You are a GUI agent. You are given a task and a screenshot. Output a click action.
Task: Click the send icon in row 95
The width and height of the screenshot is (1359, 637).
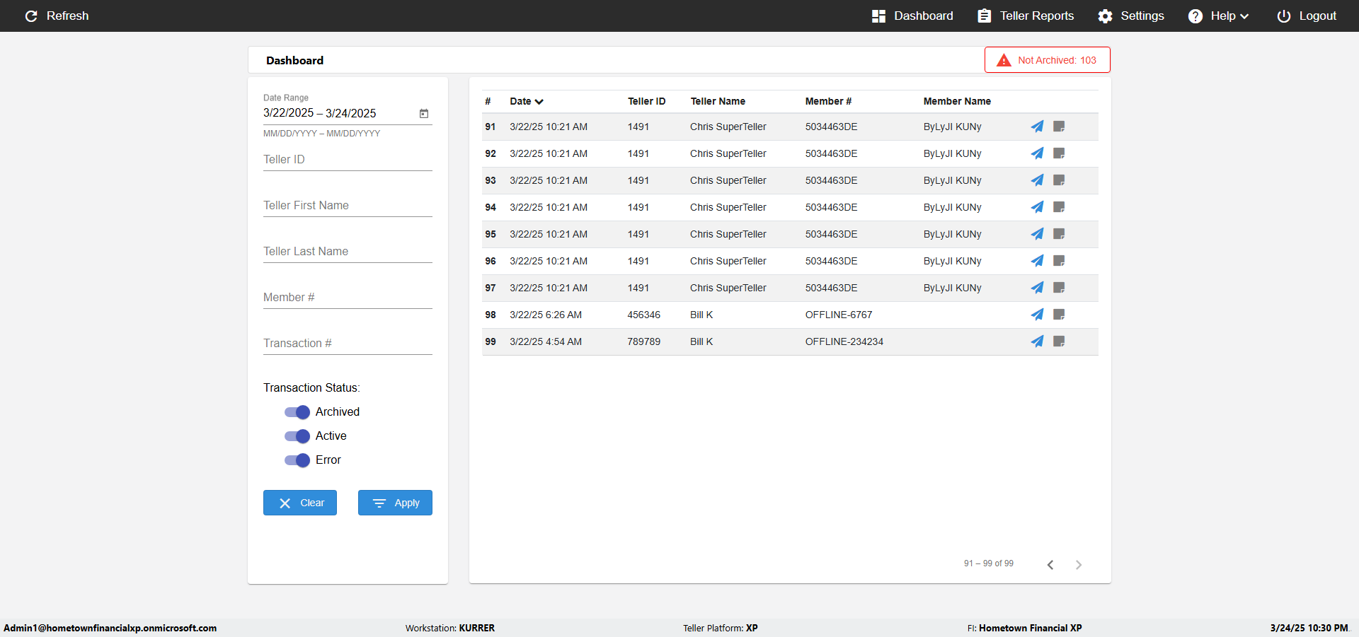1037,234
